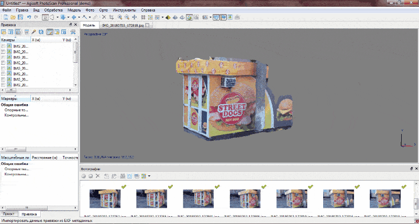The image size is (419, 224).
Task: Click the Rotate photo left icon in Фотографии
Action: [106, 176]
